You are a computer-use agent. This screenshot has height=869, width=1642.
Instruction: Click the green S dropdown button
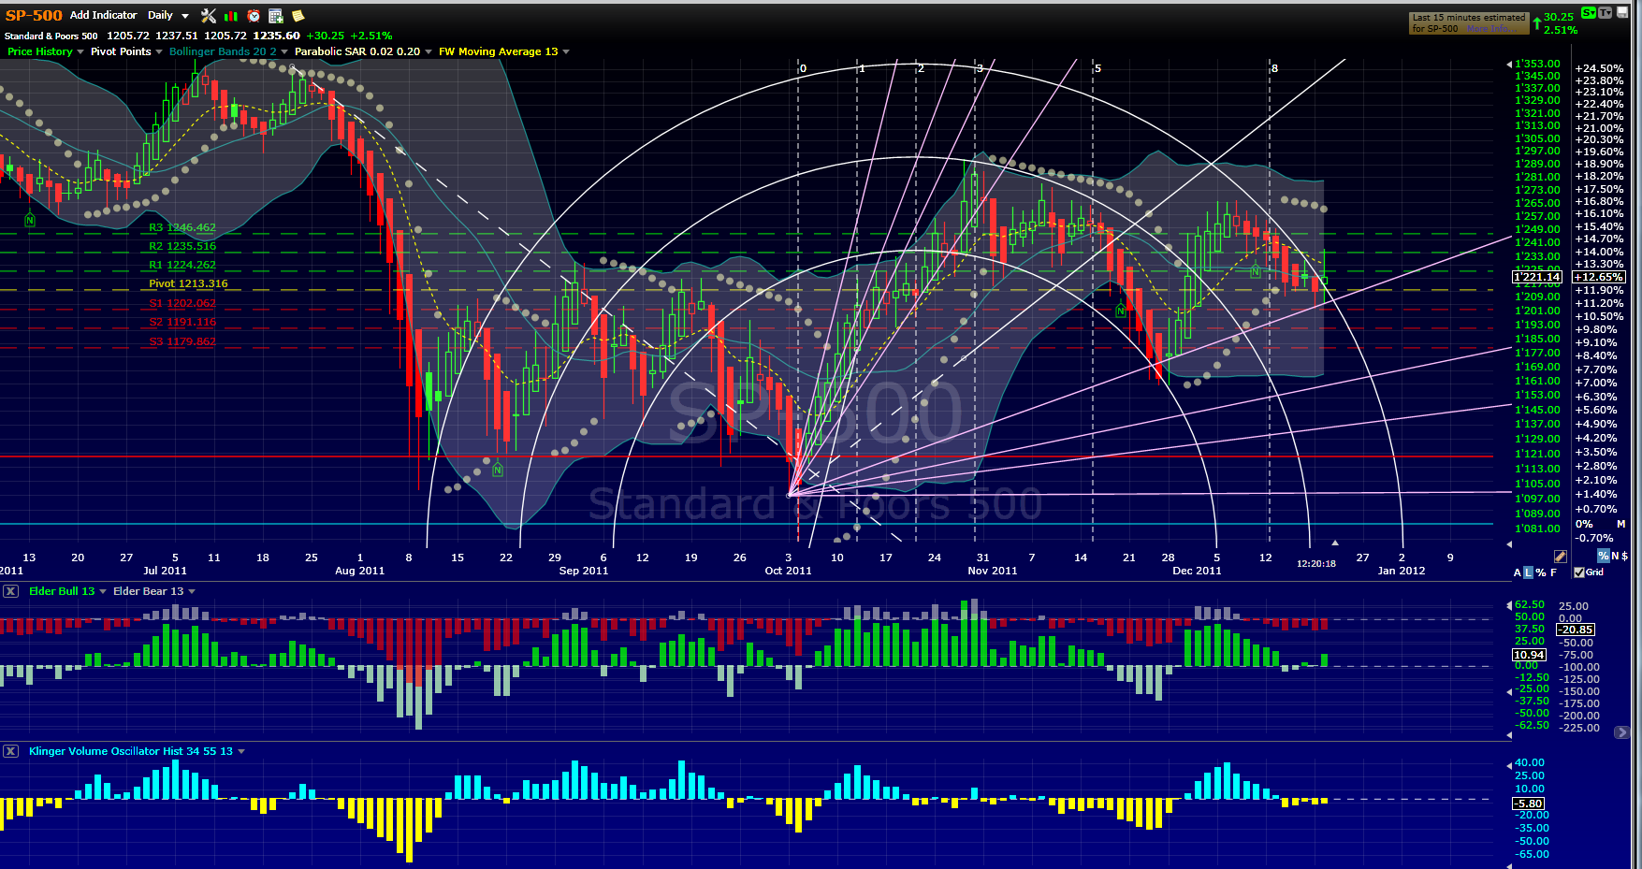tap(1588, 12)
